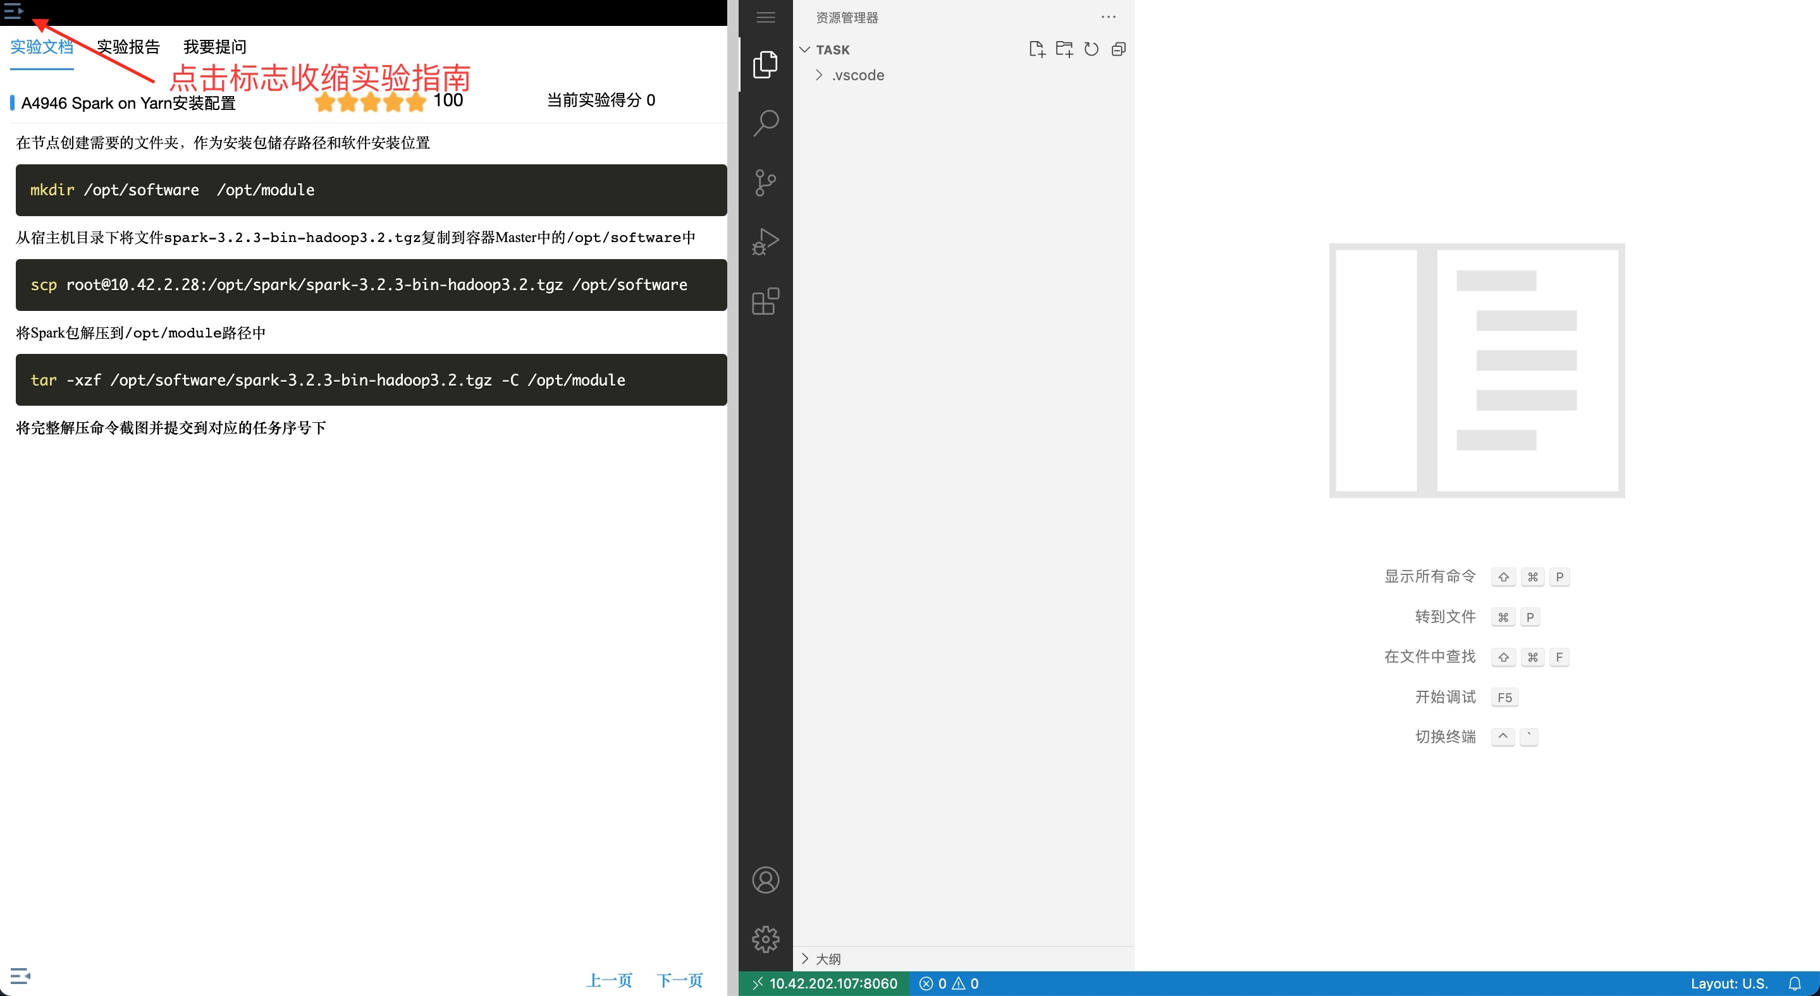Open the Explorer view in activity bar
The width and height of the screenshot is (1820, 996).
click(x=765, y=64)
